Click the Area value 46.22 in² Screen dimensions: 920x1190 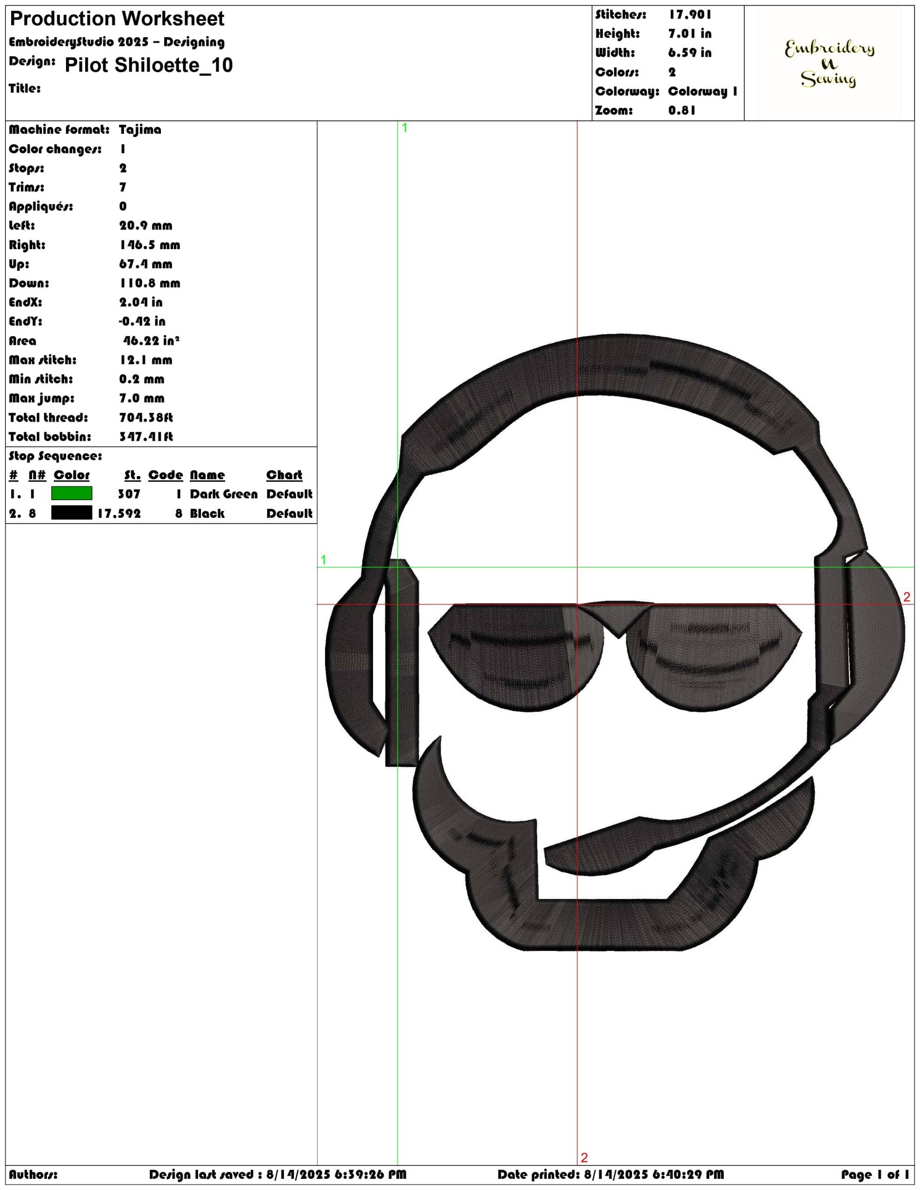[151, 341]
